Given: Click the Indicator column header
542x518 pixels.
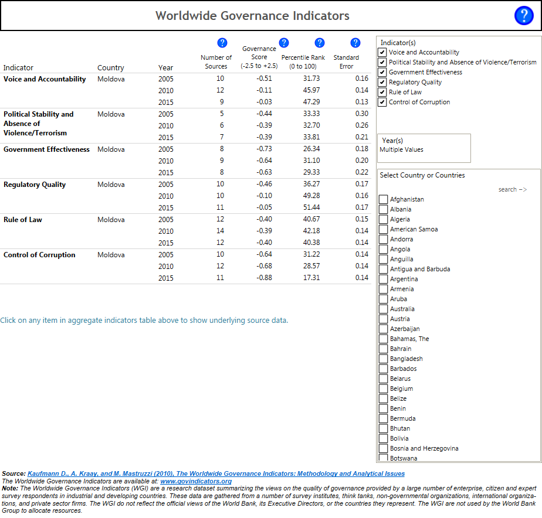Looking at the screenshot, I should (x=18, y=68).
